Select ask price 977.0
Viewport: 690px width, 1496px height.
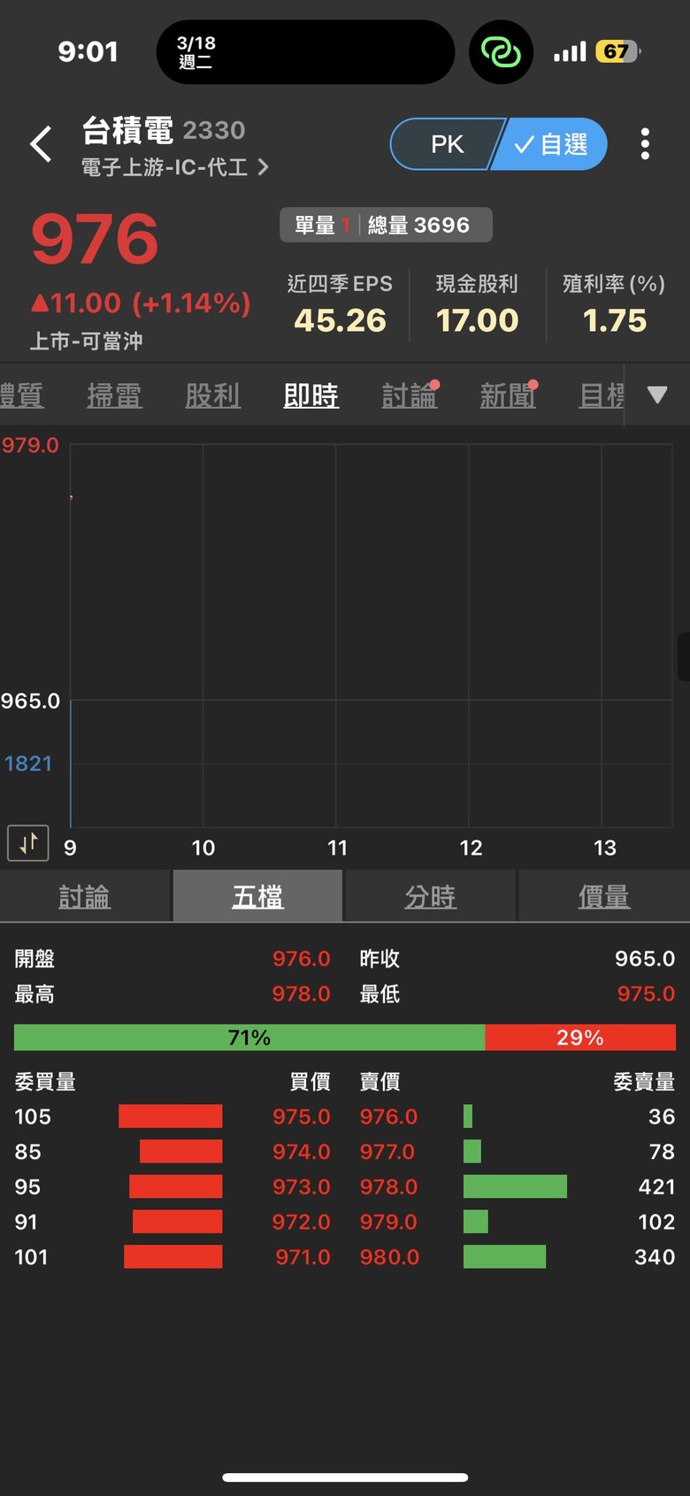click(x=387, y=1152)
